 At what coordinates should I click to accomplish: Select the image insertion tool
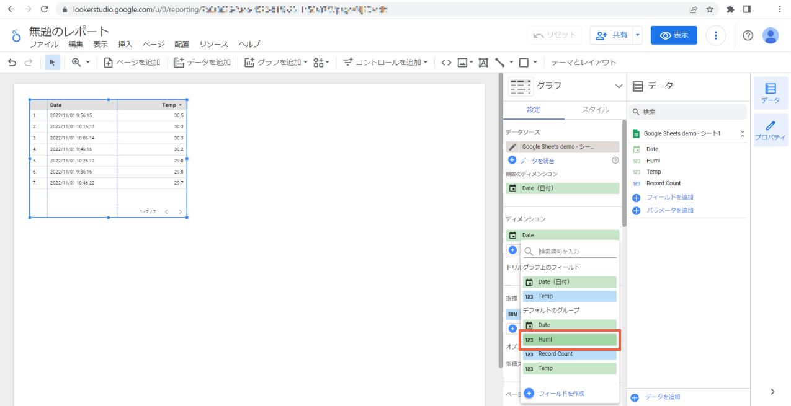coord(462,62)
